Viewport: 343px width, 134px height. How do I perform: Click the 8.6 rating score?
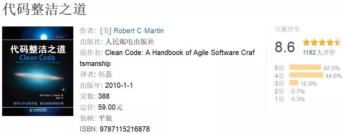pyautogui.click(x=285, y=47)
